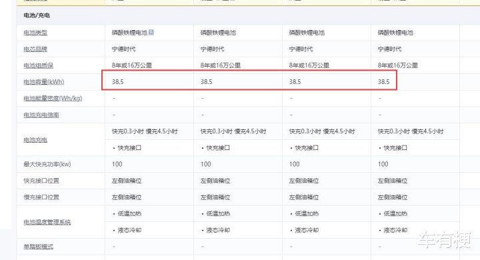Click the first column's 100 fast-charge power value
The width and height of the screenshot is (480, 260).
pos(117,164)
